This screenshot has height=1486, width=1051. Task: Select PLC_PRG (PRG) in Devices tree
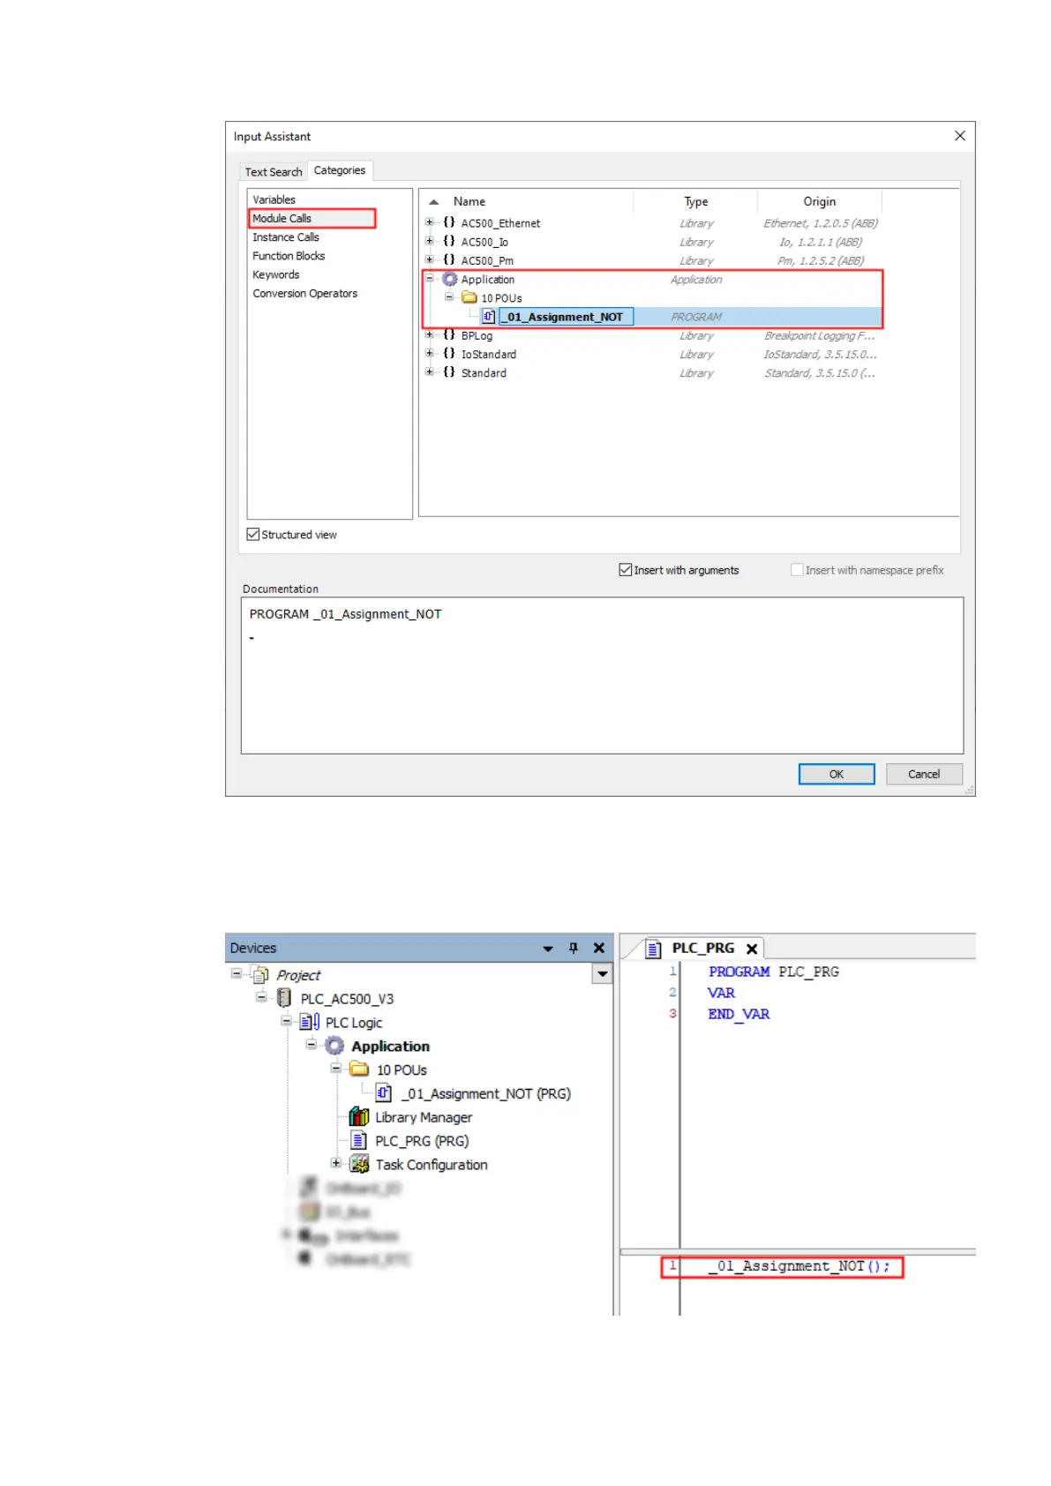click(422, 1141)
